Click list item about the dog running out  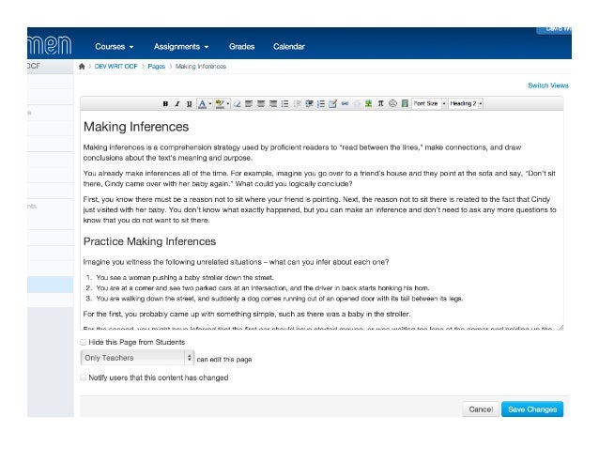[x=279, y=299]
